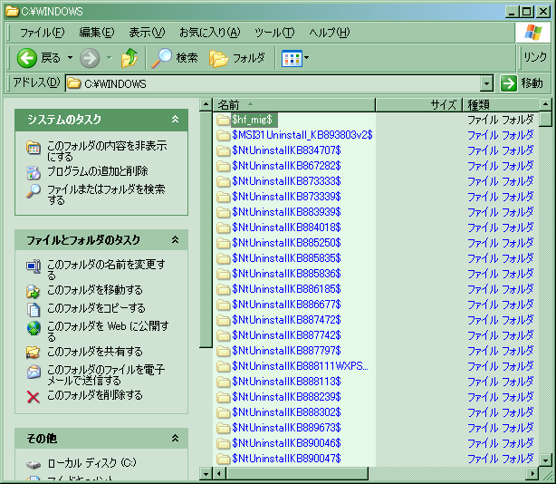Image resolution: width=556 pixels, height=484 pixels.
Task: Sort by the 種類 column header
Action: point(501,105)
